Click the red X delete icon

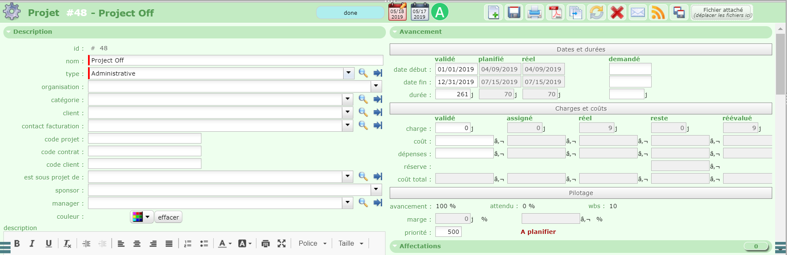[x=617, y=13]
